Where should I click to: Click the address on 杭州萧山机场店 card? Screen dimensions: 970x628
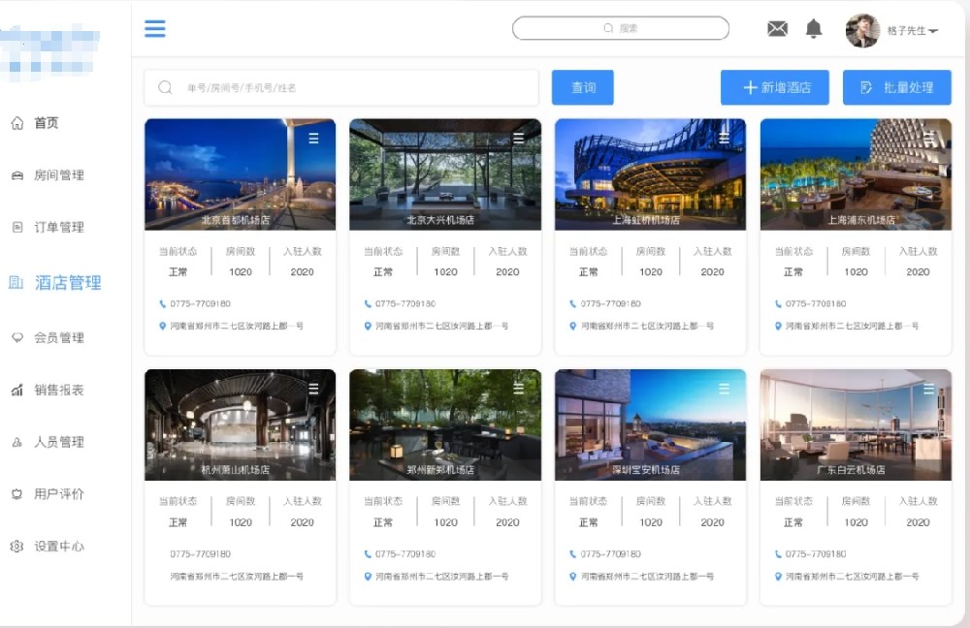pos(237,576)
